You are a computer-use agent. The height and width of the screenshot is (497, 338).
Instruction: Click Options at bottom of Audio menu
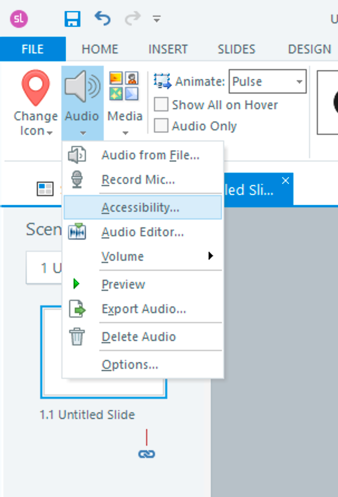click(x=129, y=365)
